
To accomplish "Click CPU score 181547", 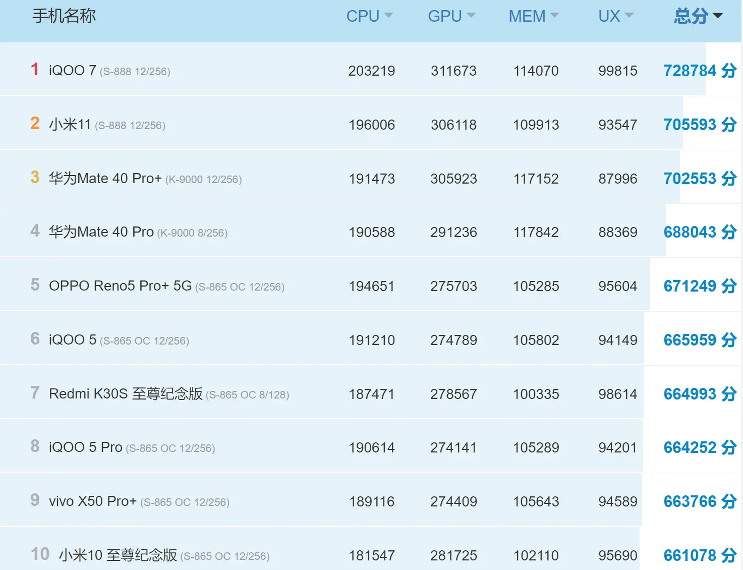I will tap(372, 555).
